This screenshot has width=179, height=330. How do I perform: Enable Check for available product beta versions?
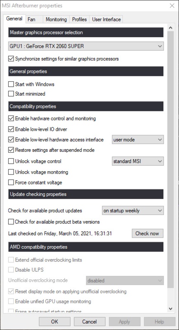pyautogui.click(x=11, y=222)
